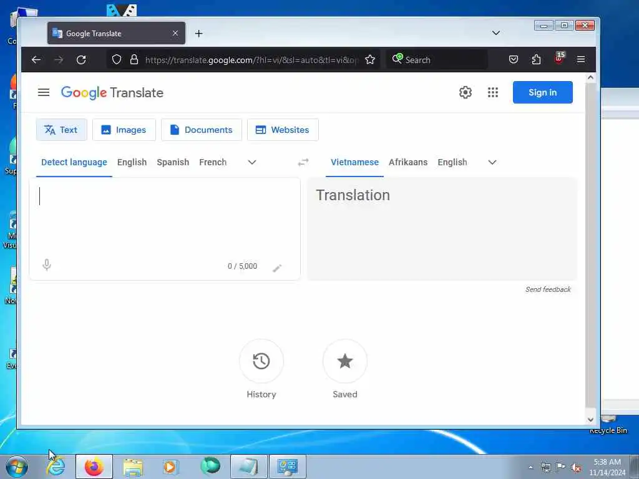Select Vietnamese as target language

(x=354, y=162)
